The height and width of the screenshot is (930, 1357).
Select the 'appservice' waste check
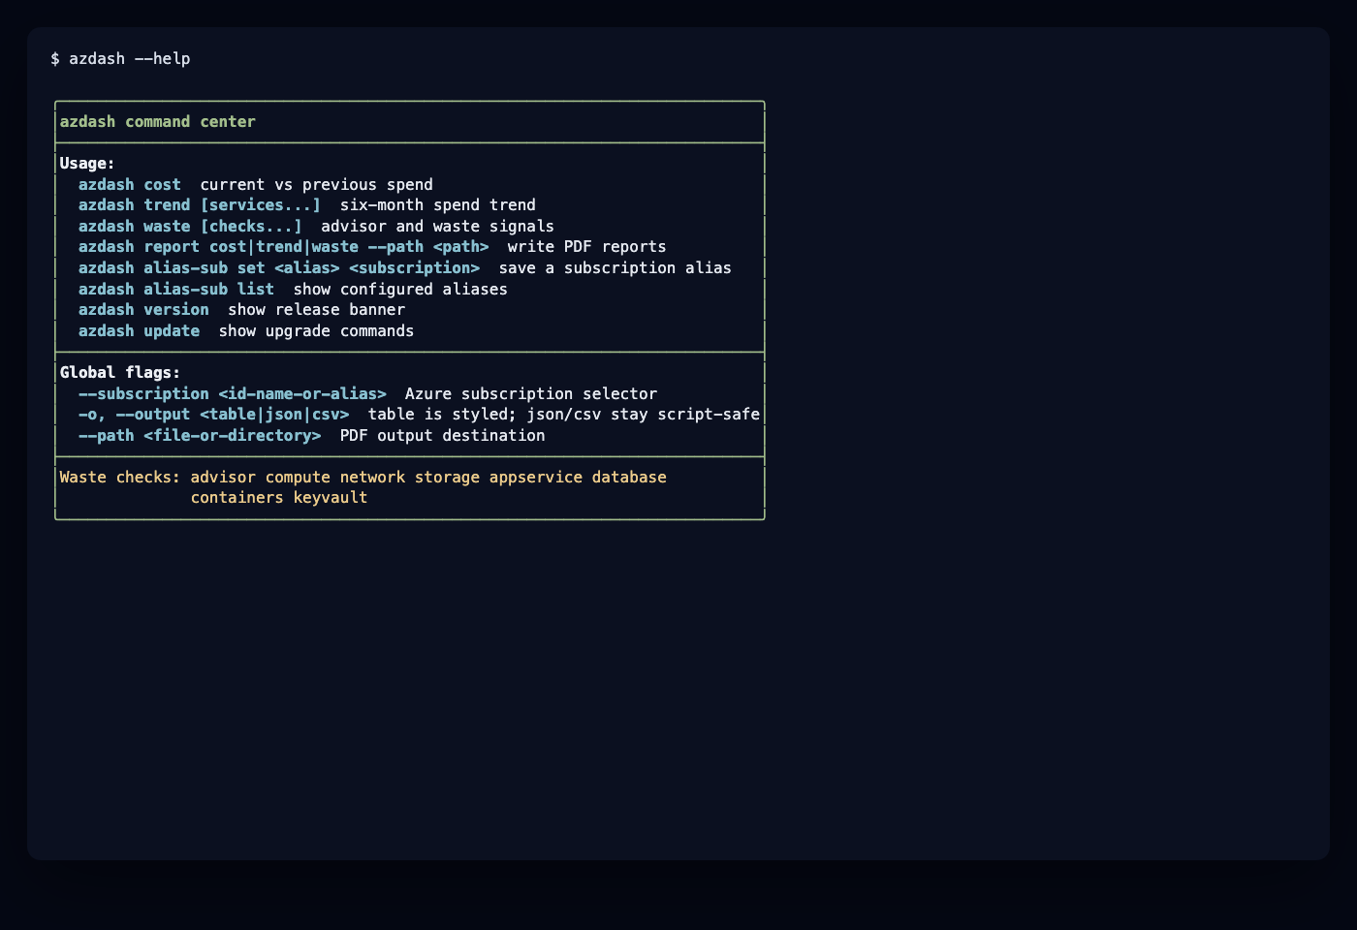coord(536,477)
